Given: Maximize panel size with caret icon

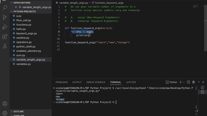Looking at the screenshot, I should [x=199, y=82].
